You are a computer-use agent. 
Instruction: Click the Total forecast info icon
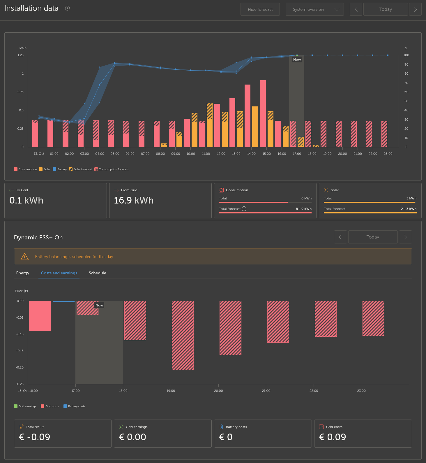tap(244, 209)
